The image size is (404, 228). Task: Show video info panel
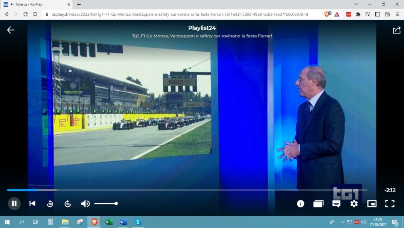[x=301, y=204]
